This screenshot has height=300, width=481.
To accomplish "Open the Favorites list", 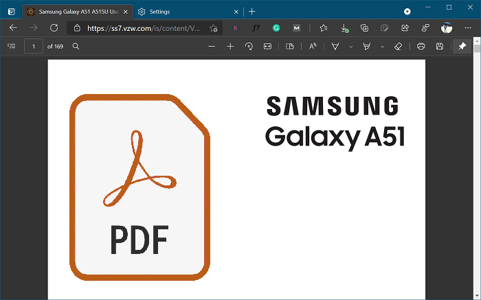I will [x=323, y=28].
